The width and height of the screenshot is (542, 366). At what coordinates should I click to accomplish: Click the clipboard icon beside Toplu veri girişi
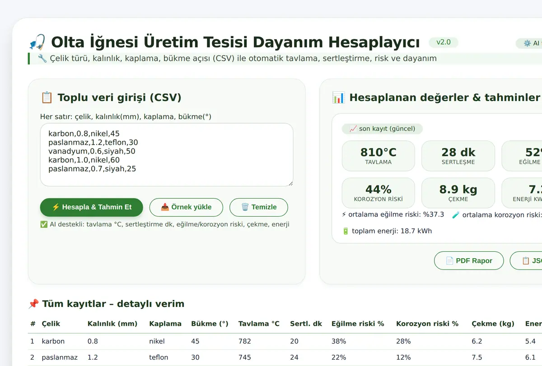coord(47,97)
